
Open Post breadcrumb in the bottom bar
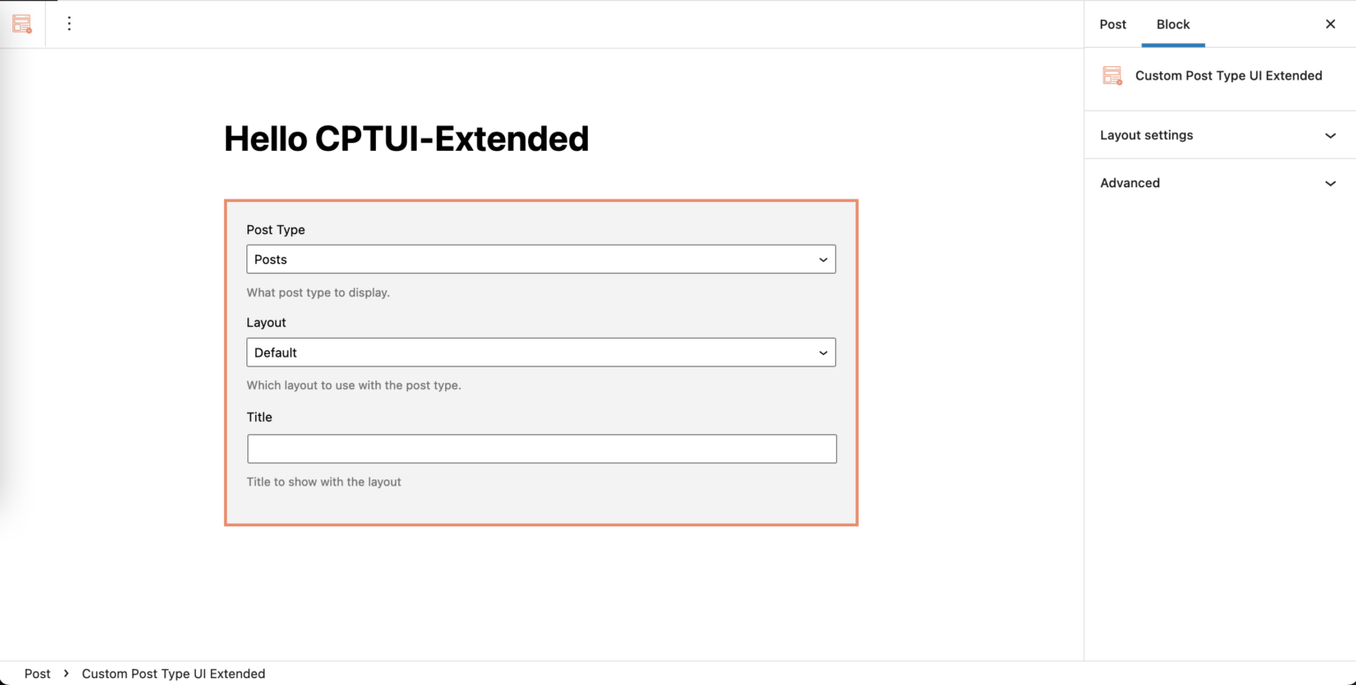click(38, 674)
